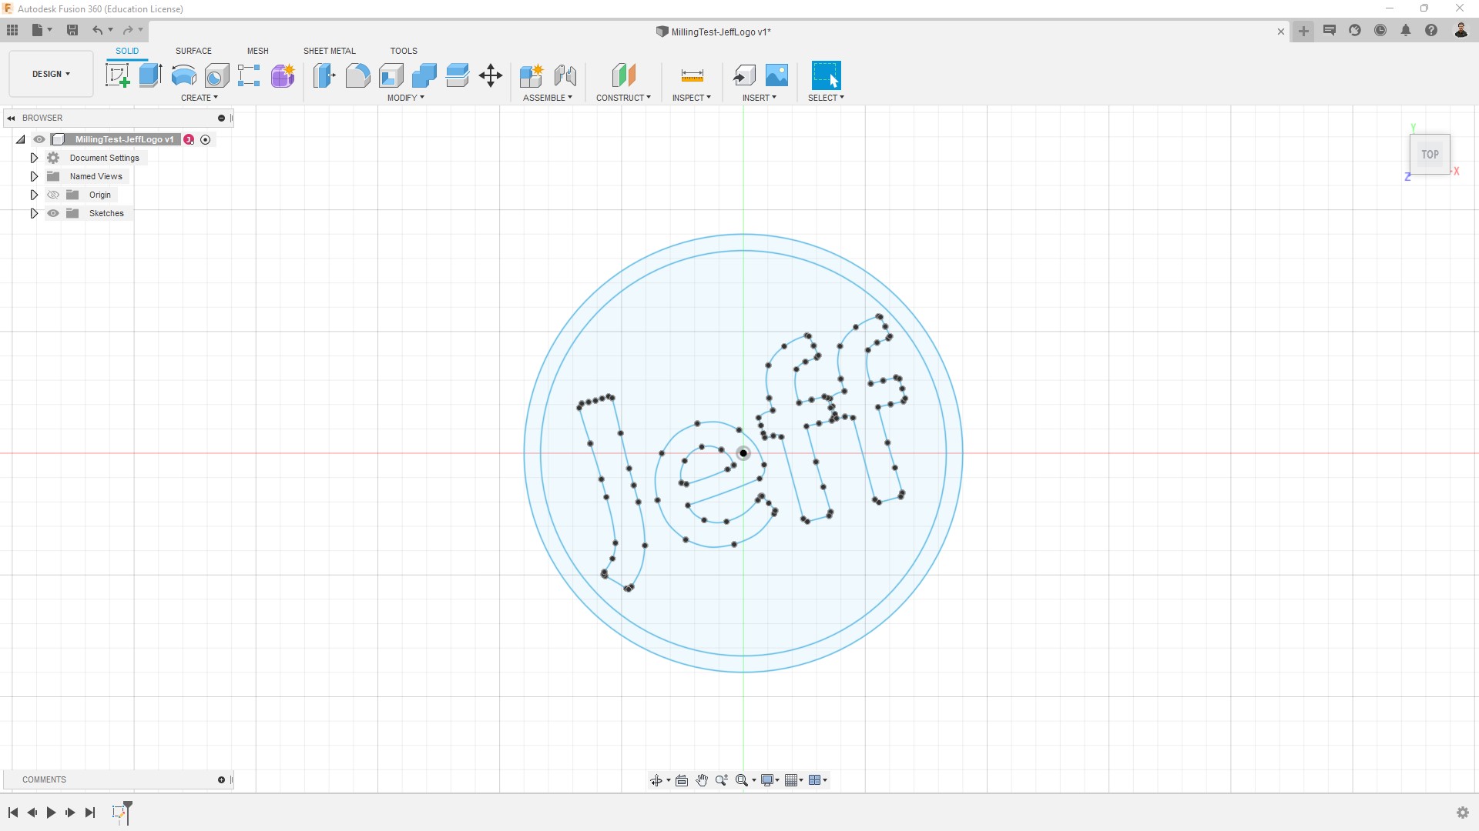Click the Measure tool icon
Screen dimensions: 1479x831
tap(692, 75)
